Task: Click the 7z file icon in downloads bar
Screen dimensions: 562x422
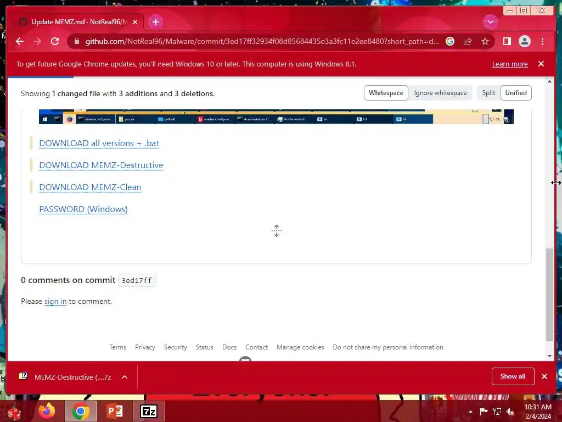Action: click(23, 376)
